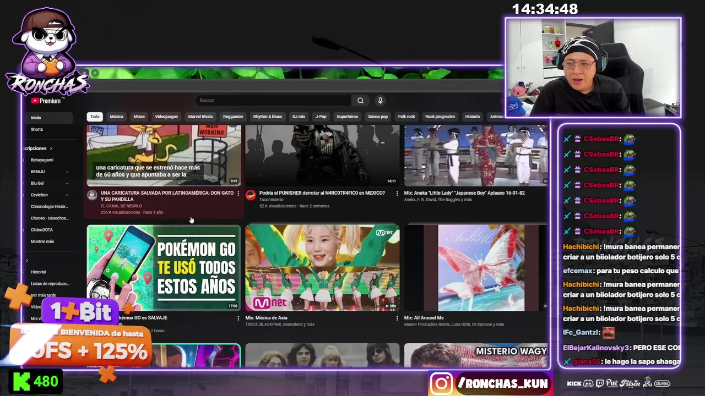Select the J-Pop chip

(321, 117)
